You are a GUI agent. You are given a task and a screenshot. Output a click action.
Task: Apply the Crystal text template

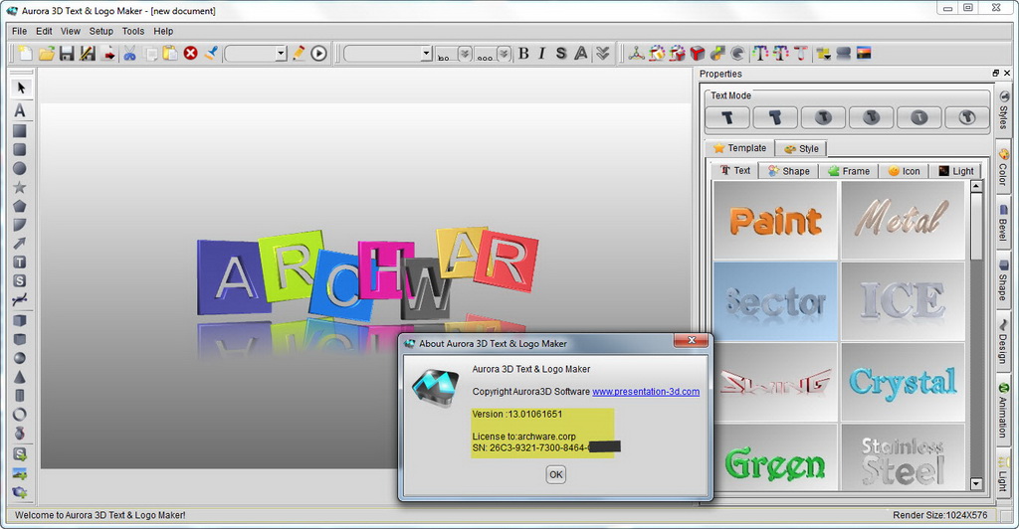tap(903, 382)
